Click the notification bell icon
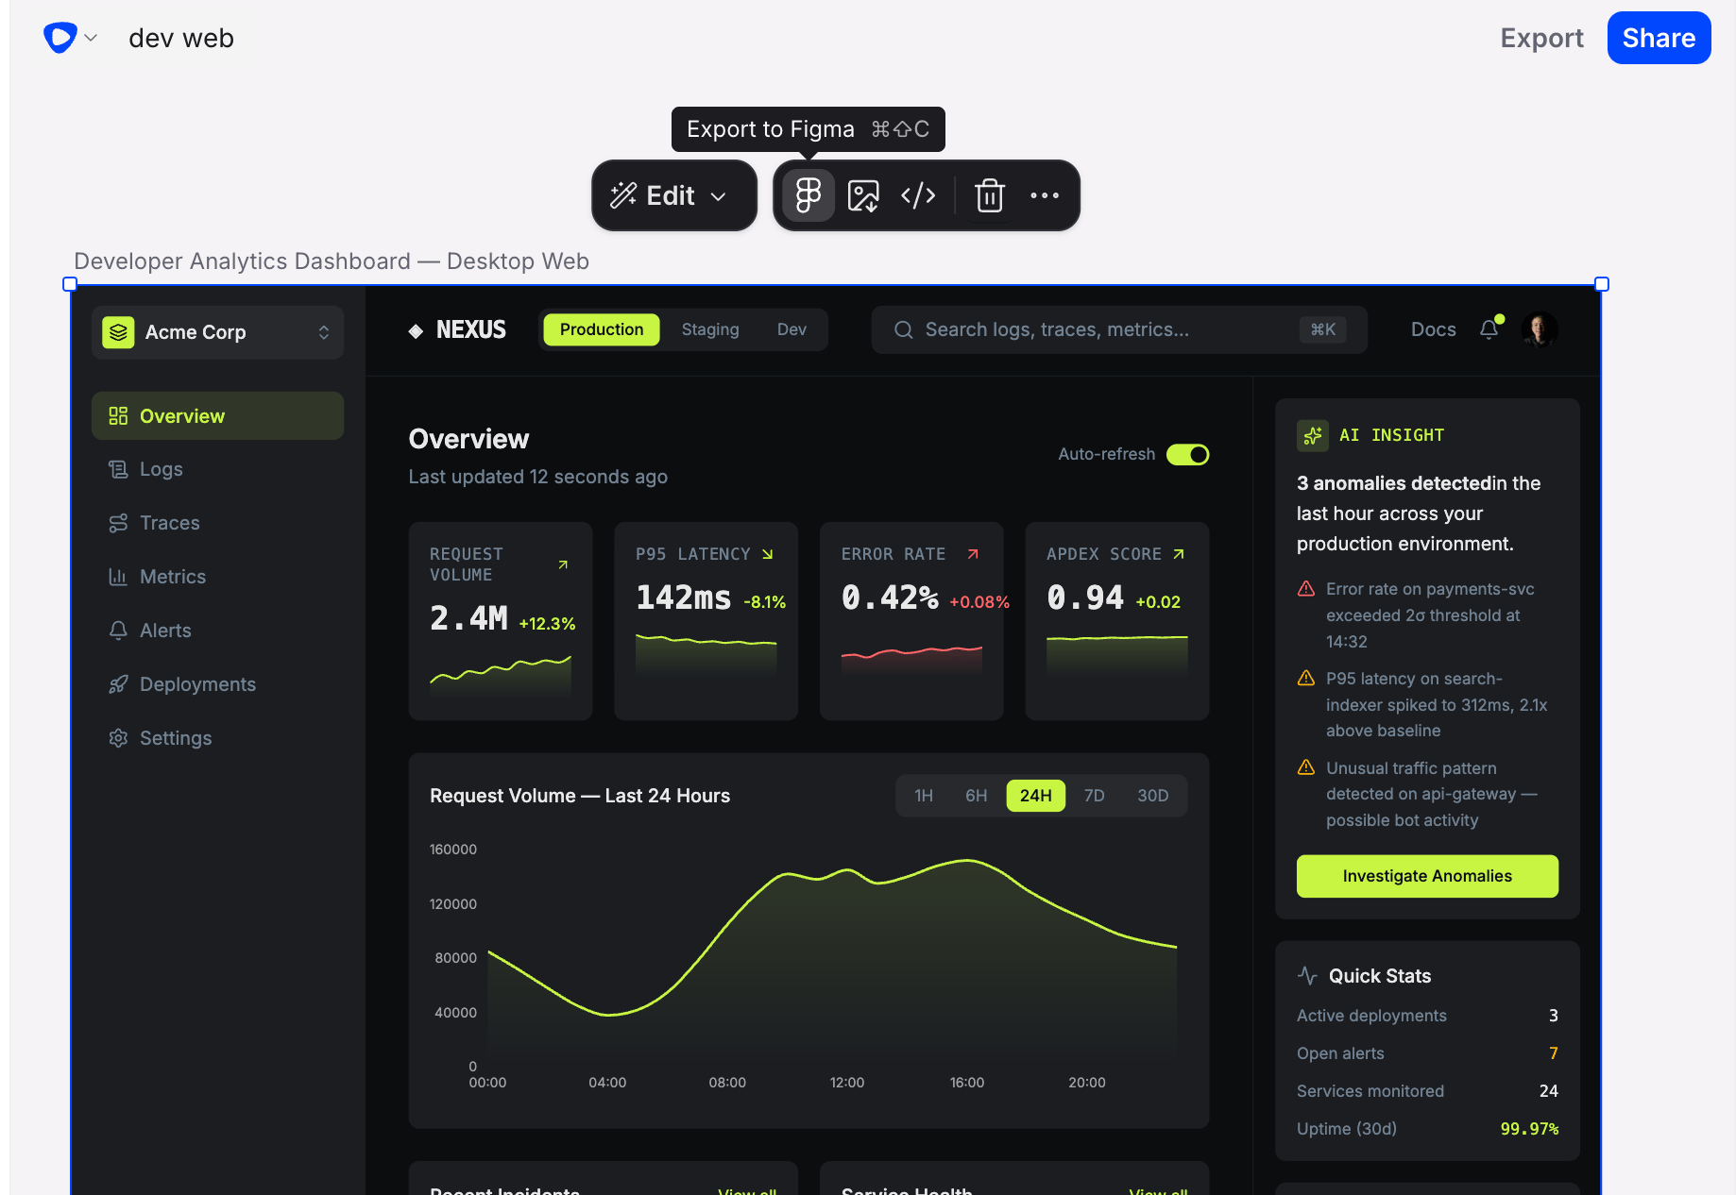This screenshot has width=1736, height=1195. point(1489,328)
